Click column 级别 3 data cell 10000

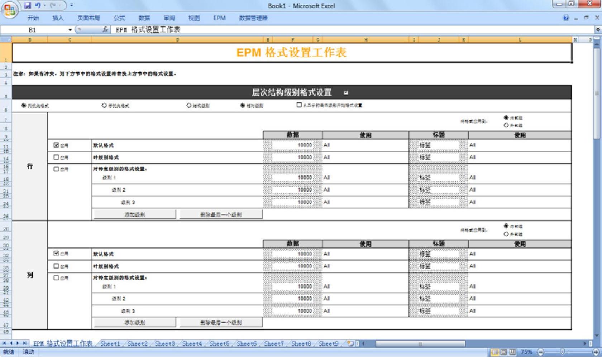click(293, 311)
